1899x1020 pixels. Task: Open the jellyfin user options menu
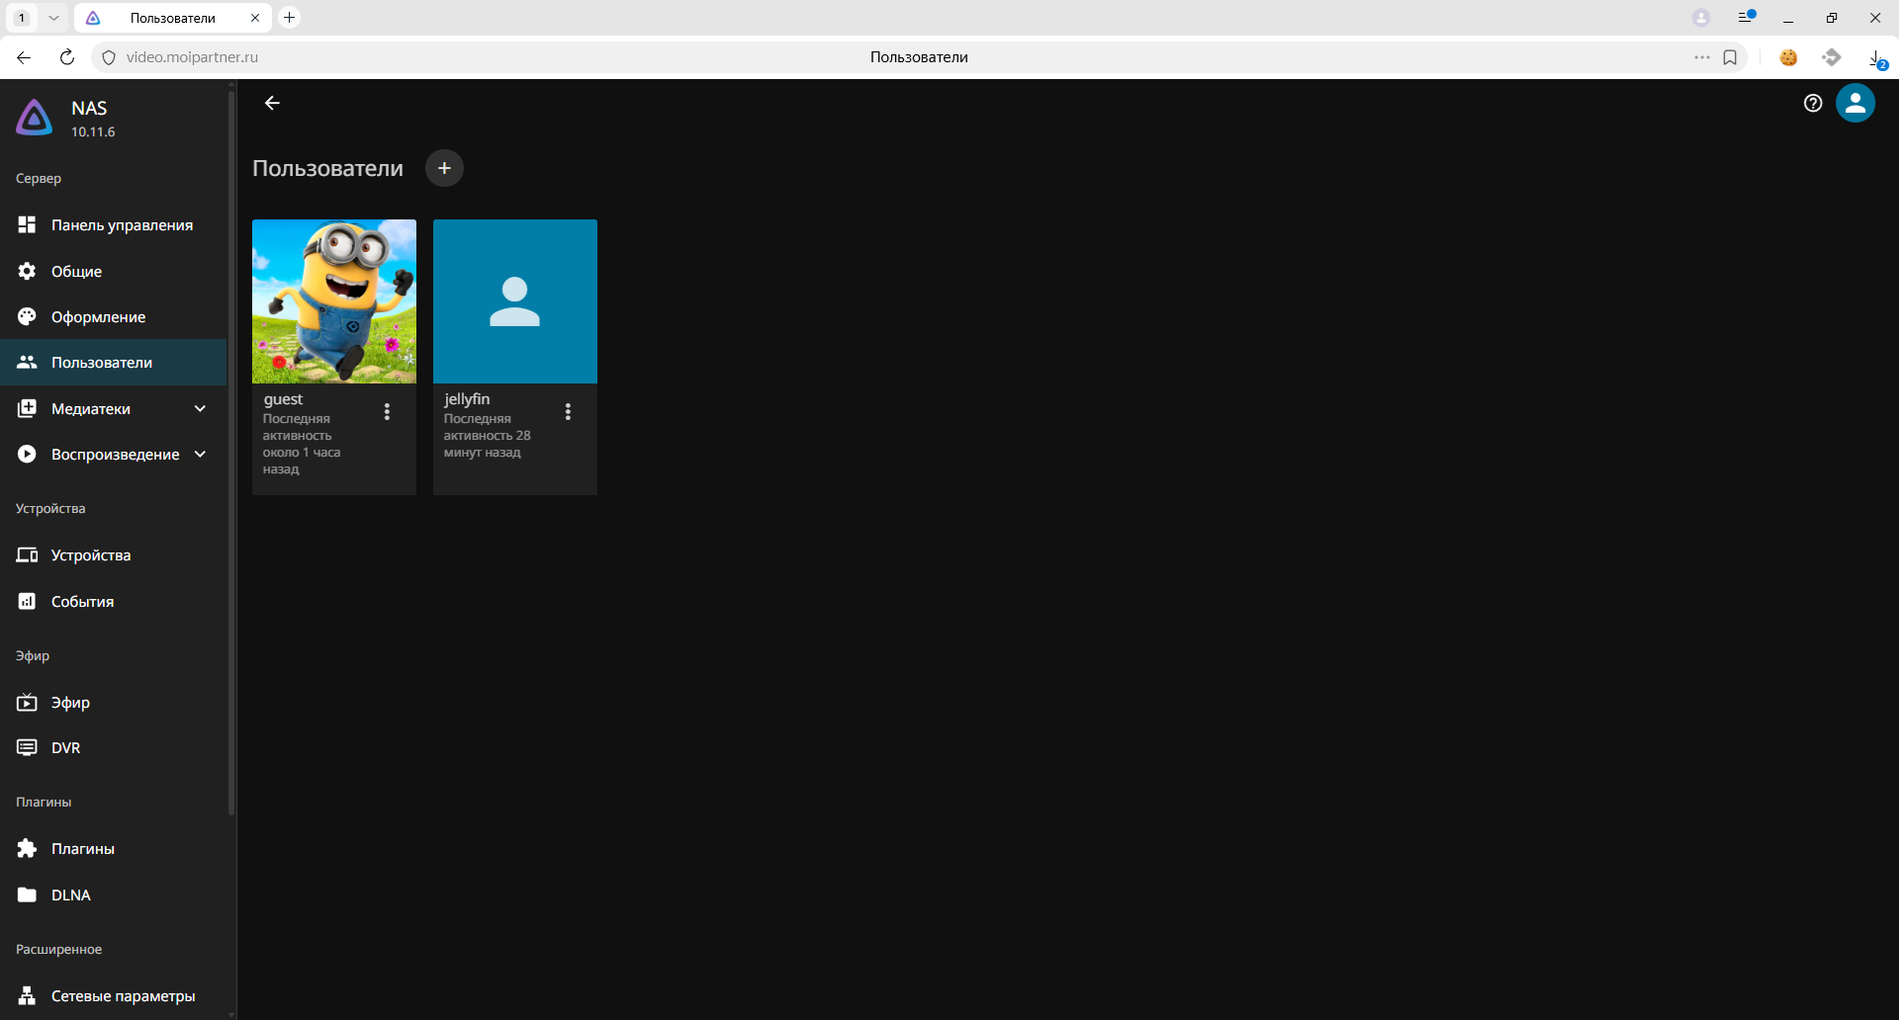tap(568, 411)
